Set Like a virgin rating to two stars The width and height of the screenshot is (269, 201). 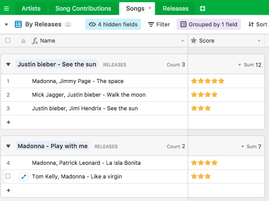[201, 176]
